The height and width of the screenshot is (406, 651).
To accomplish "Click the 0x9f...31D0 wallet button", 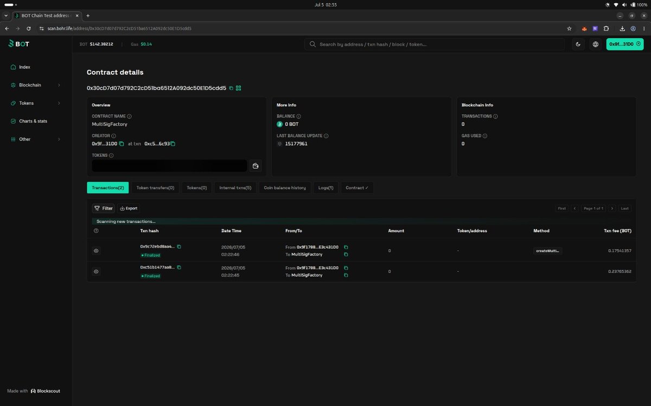I will tap(625, 44).
